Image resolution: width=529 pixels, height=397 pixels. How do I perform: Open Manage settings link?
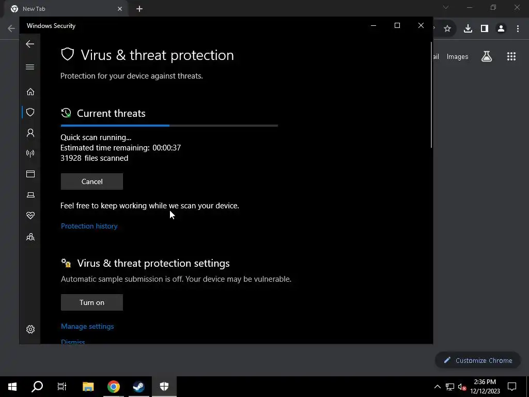tap(87, 327)
